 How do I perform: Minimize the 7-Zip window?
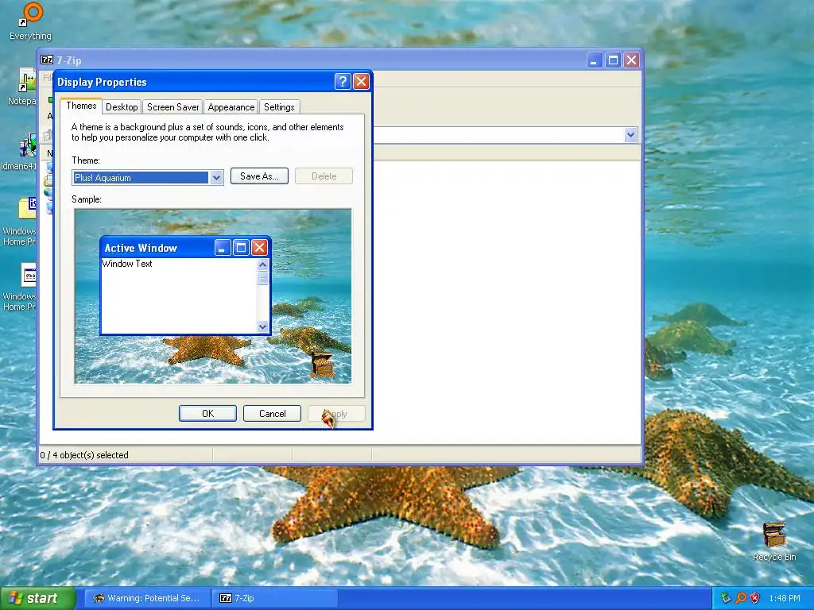pyautogui.click(x=595, y=60)
